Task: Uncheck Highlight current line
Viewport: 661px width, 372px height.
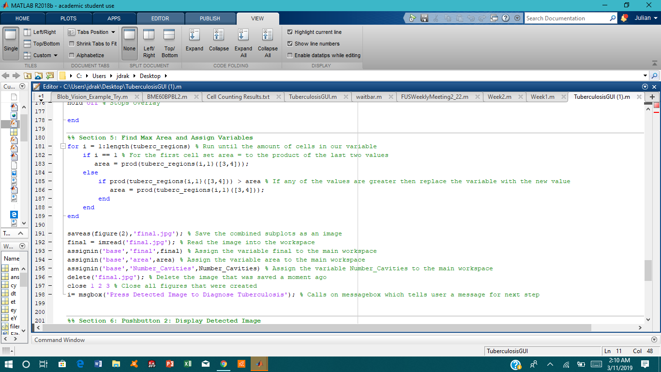Action: 290,32
